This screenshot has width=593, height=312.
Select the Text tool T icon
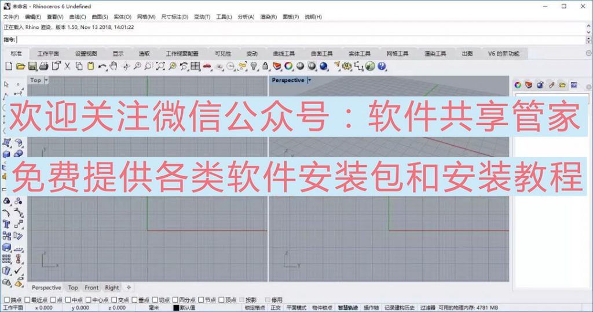[6, 225]
